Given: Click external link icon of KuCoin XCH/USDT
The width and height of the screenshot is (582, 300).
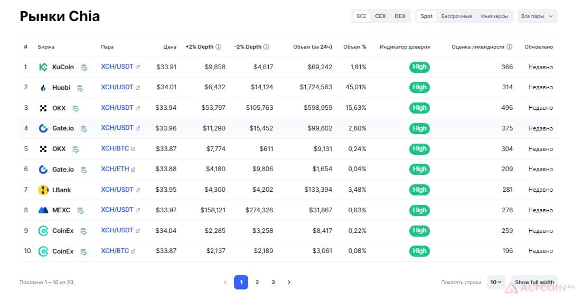Looking at the screenshot, I should pyautogui.click(x=138, y=67).
